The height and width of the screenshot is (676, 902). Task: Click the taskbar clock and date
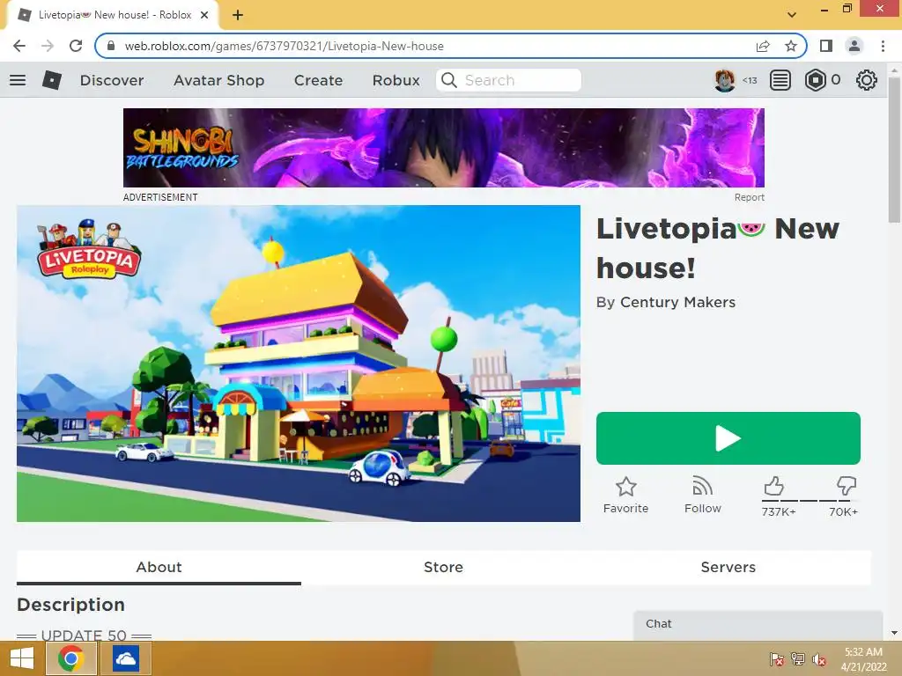point(863,659)
